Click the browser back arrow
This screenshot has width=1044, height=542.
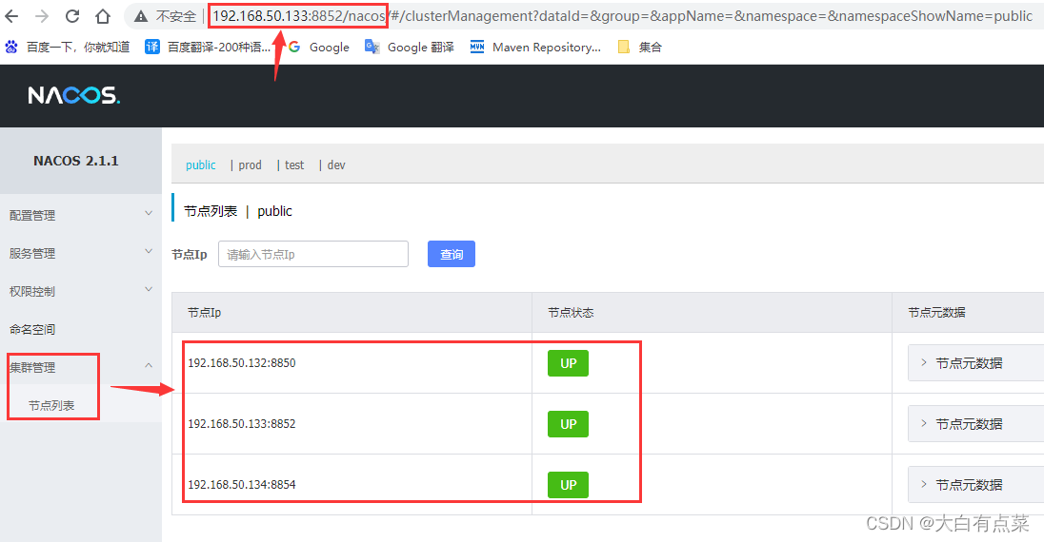pos(12,16)
